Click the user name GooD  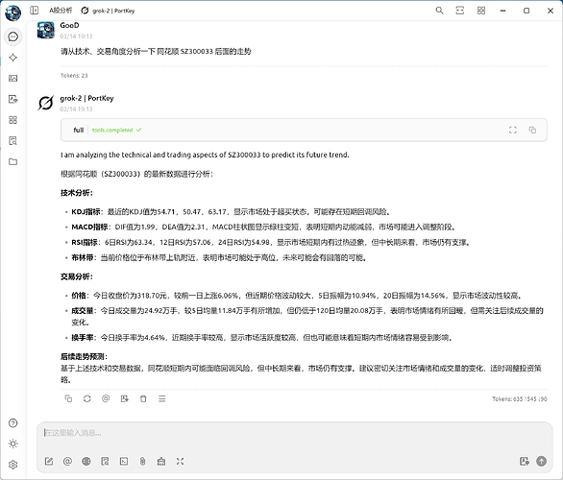coord(69,26)
